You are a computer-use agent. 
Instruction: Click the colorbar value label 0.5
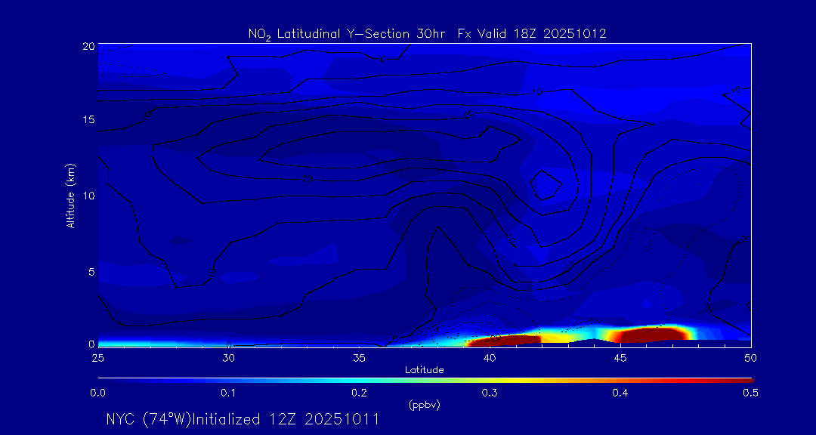[750, 393]
